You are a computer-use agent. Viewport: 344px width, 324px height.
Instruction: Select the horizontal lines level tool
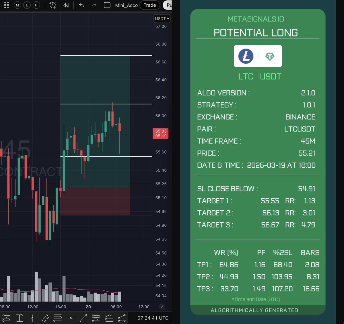point(58,318)
